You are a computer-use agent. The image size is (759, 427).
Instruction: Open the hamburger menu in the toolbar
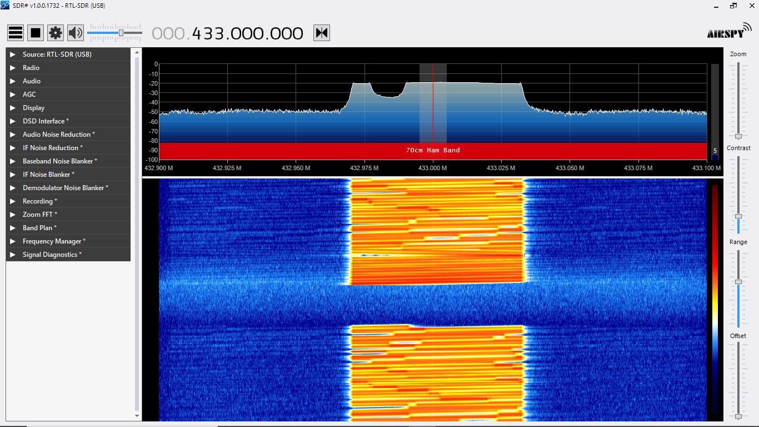(x=15, y=32)
